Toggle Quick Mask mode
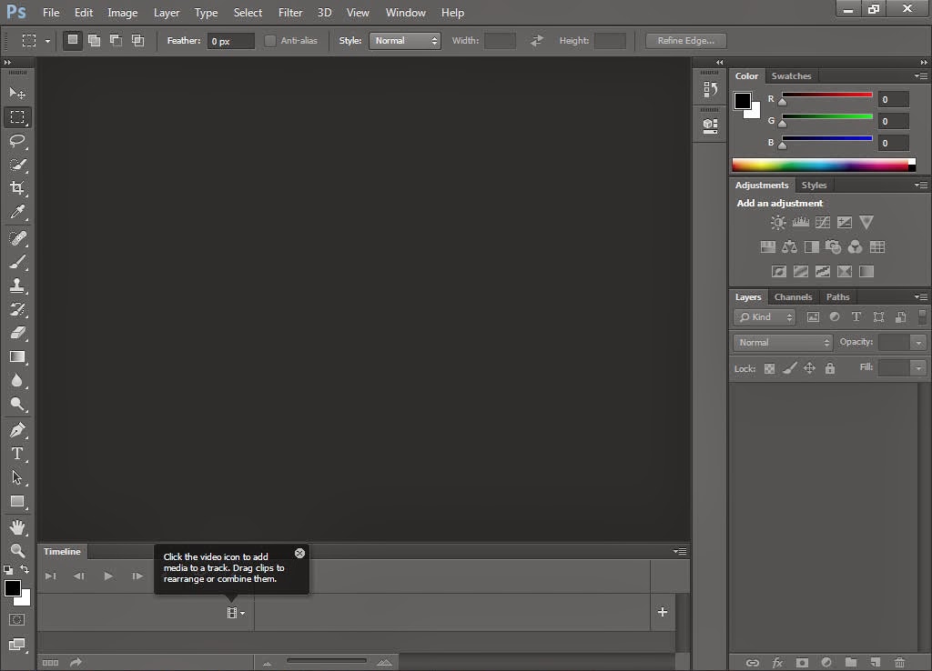This screenshot has width=932, height=671. tap(17, 619)
